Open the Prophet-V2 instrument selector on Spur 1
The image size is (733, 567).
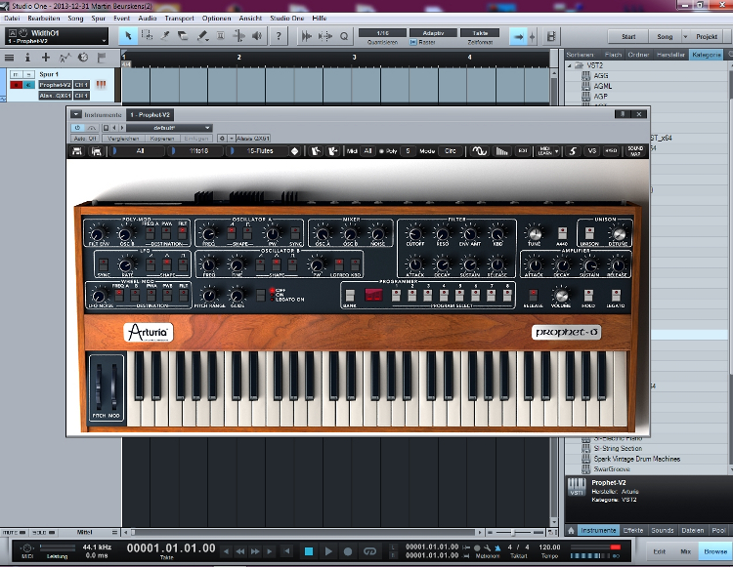click(x=55, y=85)
